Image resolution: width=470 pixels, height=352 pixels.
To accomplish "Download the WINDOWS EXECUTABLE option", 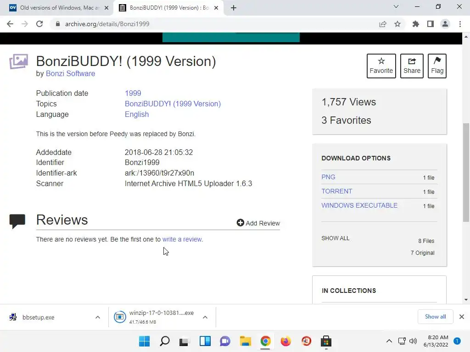I will point(359,205).
